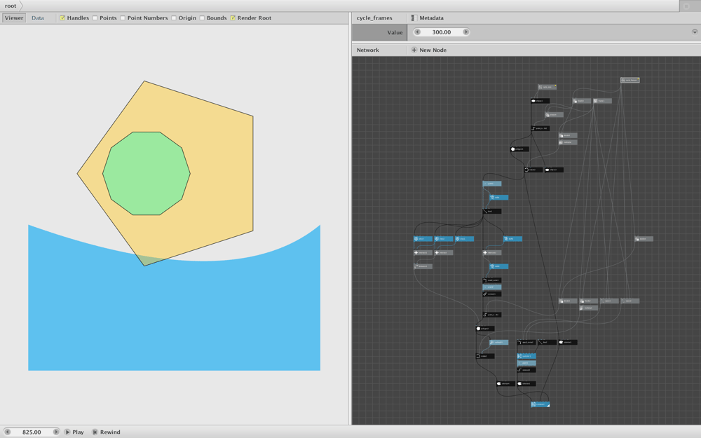Select the isolated divide node at far right
Viewport: 701px width, 438px height.
(644, 239)
